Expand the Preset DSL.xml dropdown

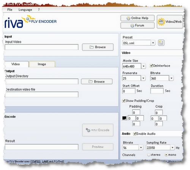coord(153,43)
